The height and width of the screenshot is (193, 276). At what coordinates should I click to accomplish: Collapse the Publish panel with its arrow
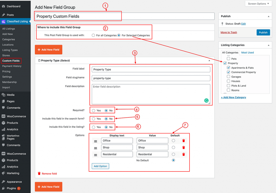coord(269,16)
